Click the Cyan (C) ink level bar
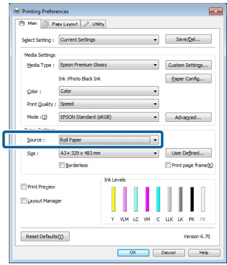Image resolution: width=227 pixels, height=265 pixels. (x=158, y=199)
